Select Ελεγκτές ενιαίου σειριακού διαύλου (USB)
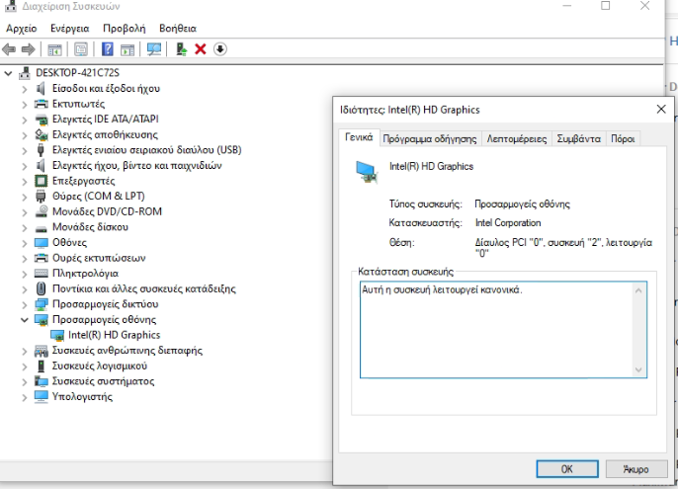This screenshot has height=489, width=678. 146,150
